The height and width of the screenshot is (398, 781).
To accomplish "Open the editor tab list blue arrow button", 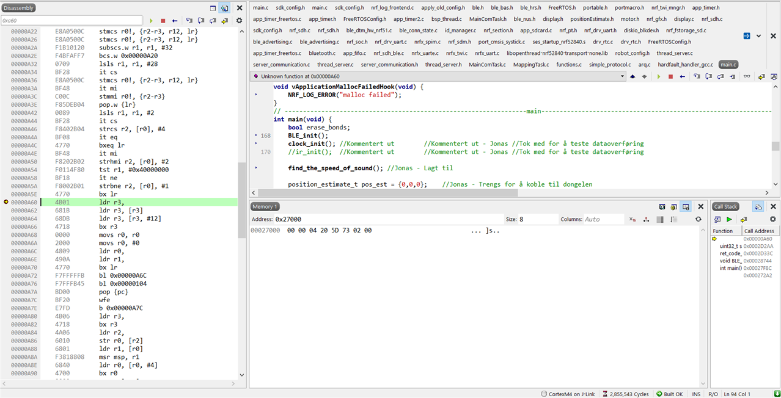I will coord(747,36).
